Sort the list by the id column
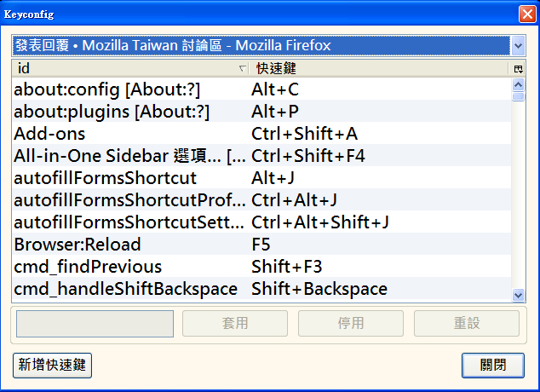This screenshot has height=392, width=540. (128, 68)
